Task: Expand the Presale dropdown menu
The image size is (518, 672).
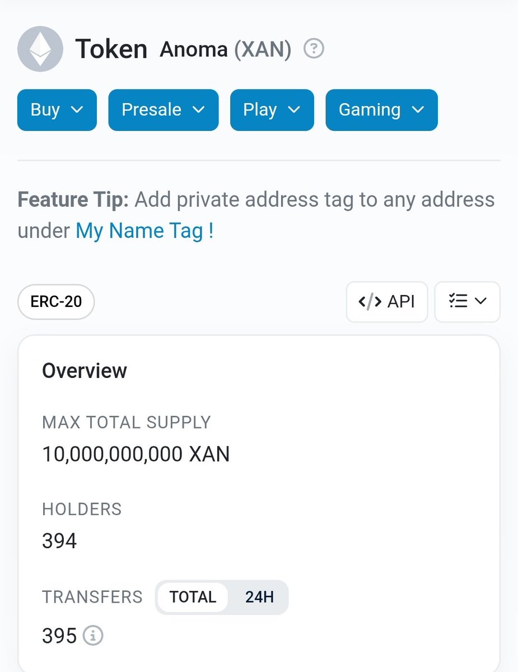Action: click(x=164, y=110)
